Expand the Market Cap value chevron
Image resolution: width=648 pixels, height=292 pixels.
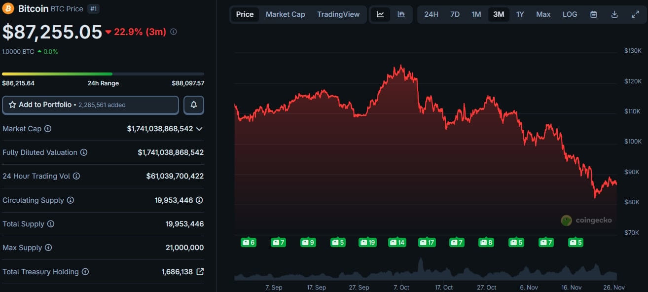(x=199, y=129)
